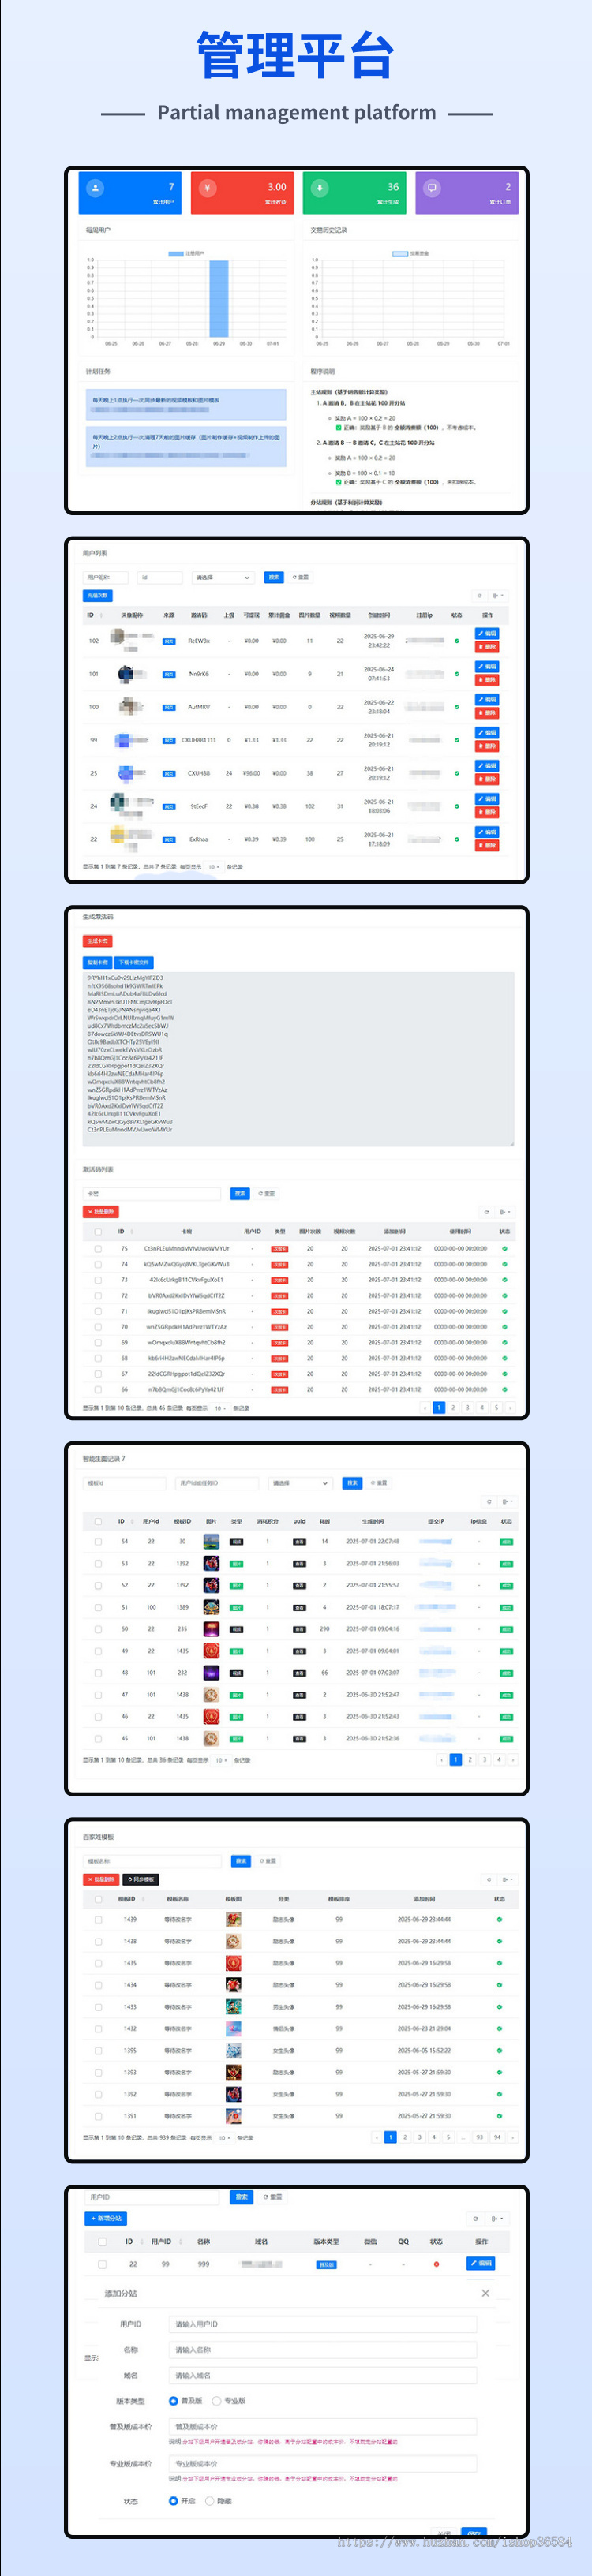Image resolution: width=592 pixels, height=2576 pixels.
Task: Select the 隐藏 status radio button
Action: 209,2500
